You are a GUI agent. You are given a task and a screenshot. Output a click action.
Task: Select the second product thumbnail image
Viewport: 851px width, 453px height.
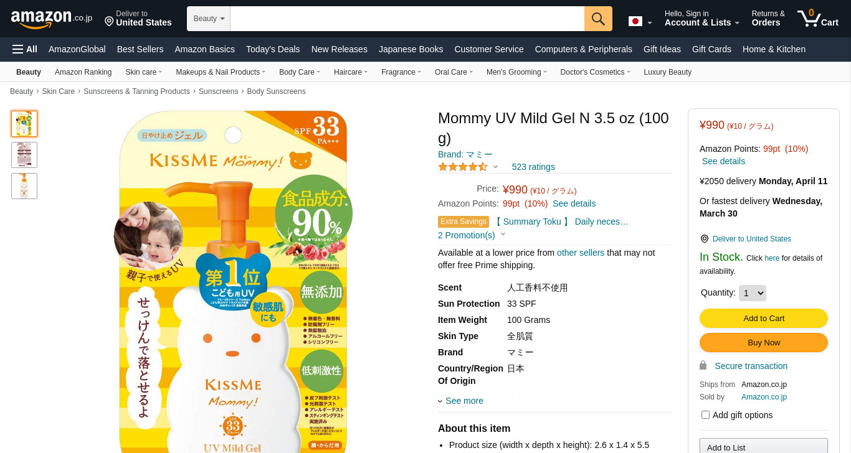click(24, 155)
